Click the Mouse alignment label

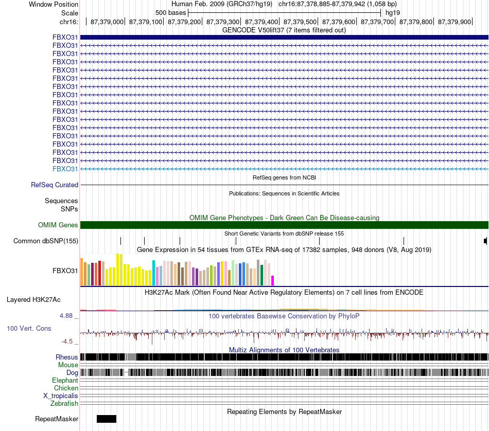pos(68,365)
